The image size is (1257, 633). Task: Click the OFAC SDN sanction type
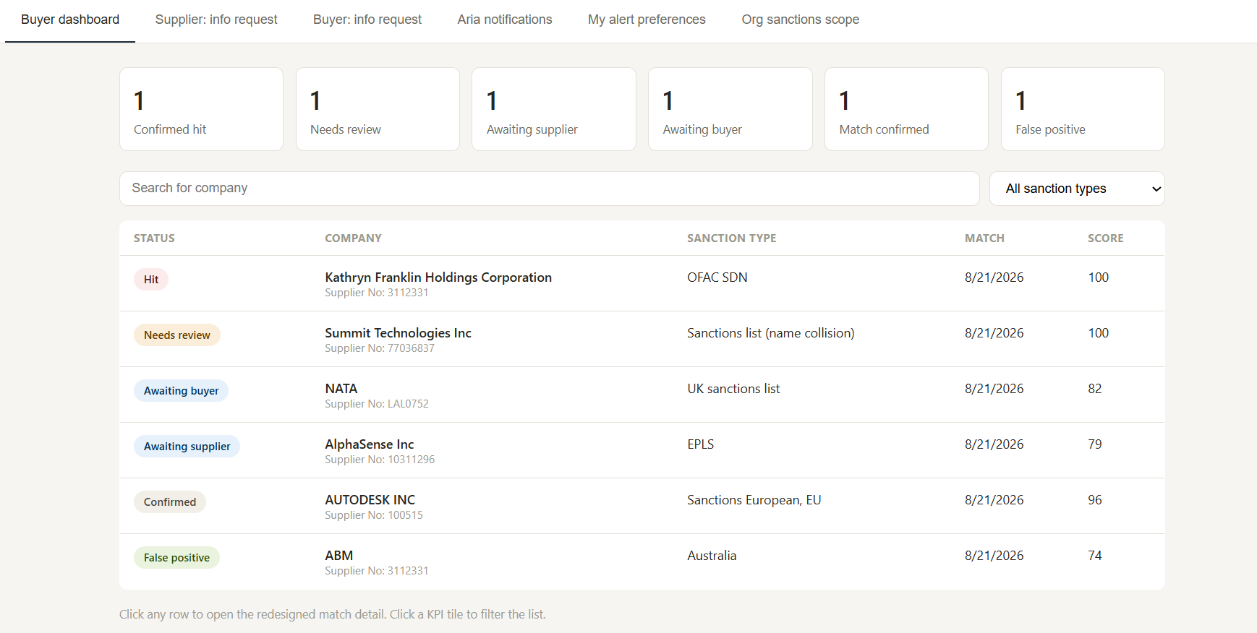[x=717, y=277]
